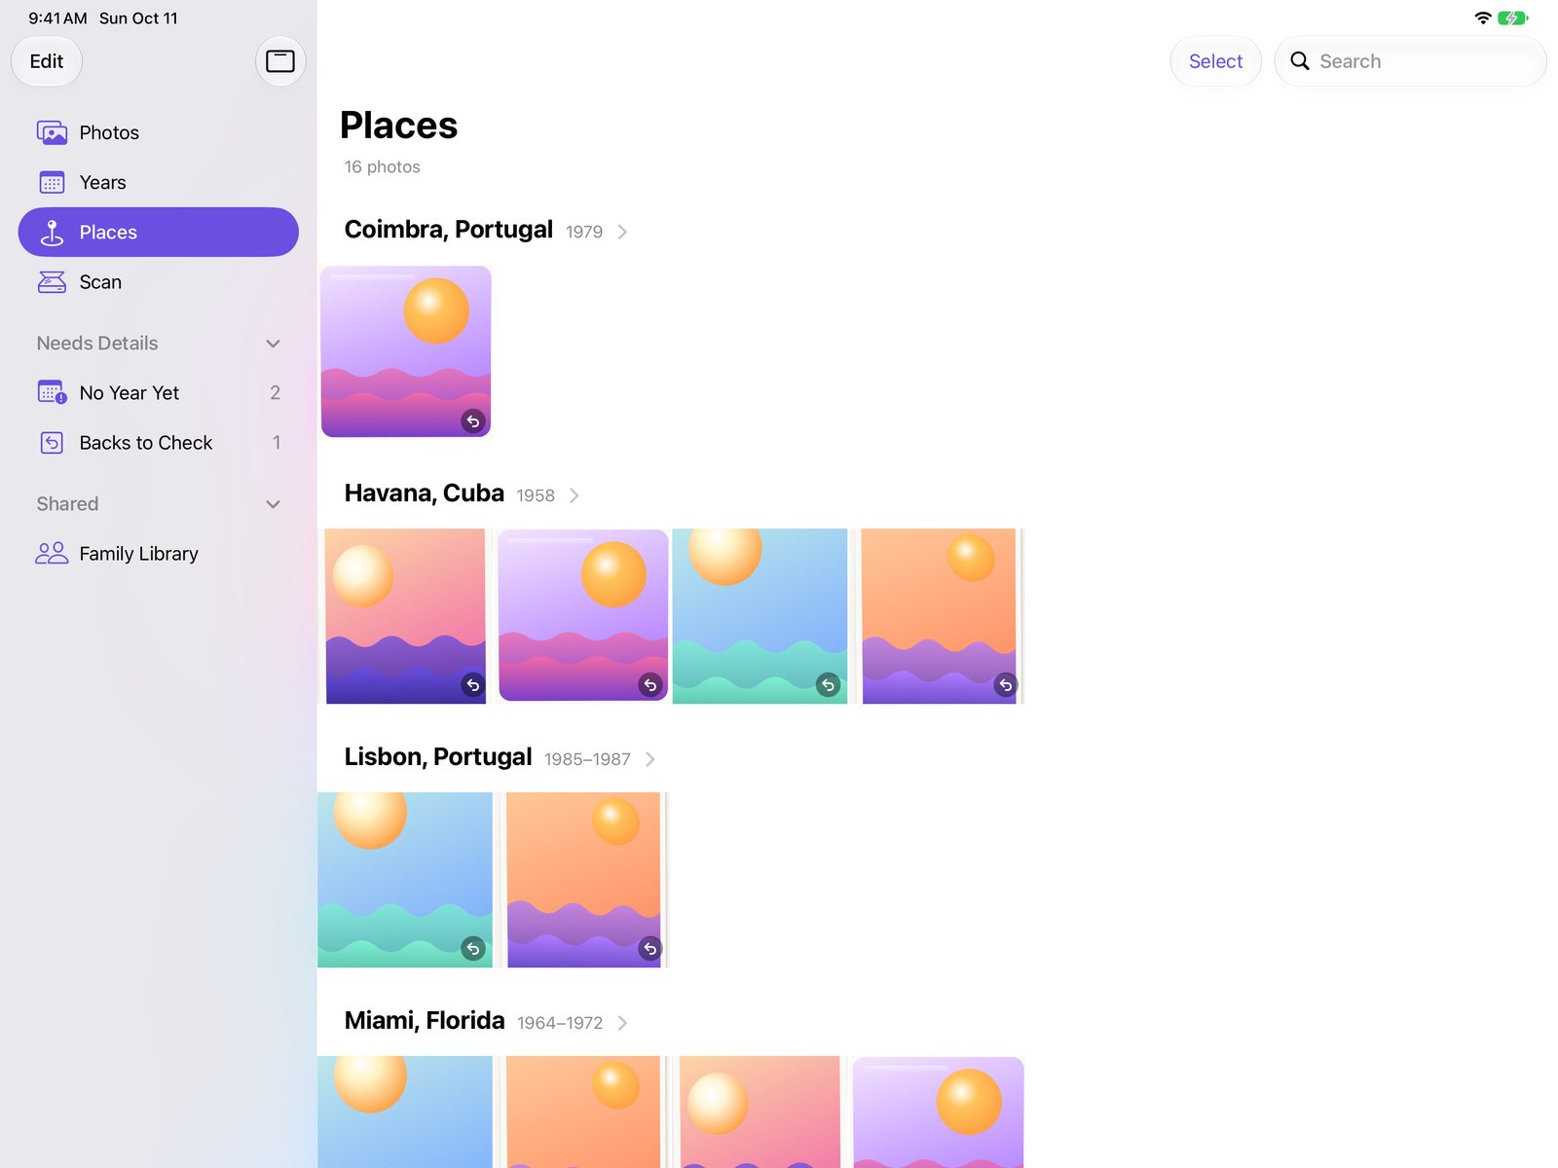Select the Places sidebar item
This screenshot has height=1168, width=1558.
(x=159, y=232)
